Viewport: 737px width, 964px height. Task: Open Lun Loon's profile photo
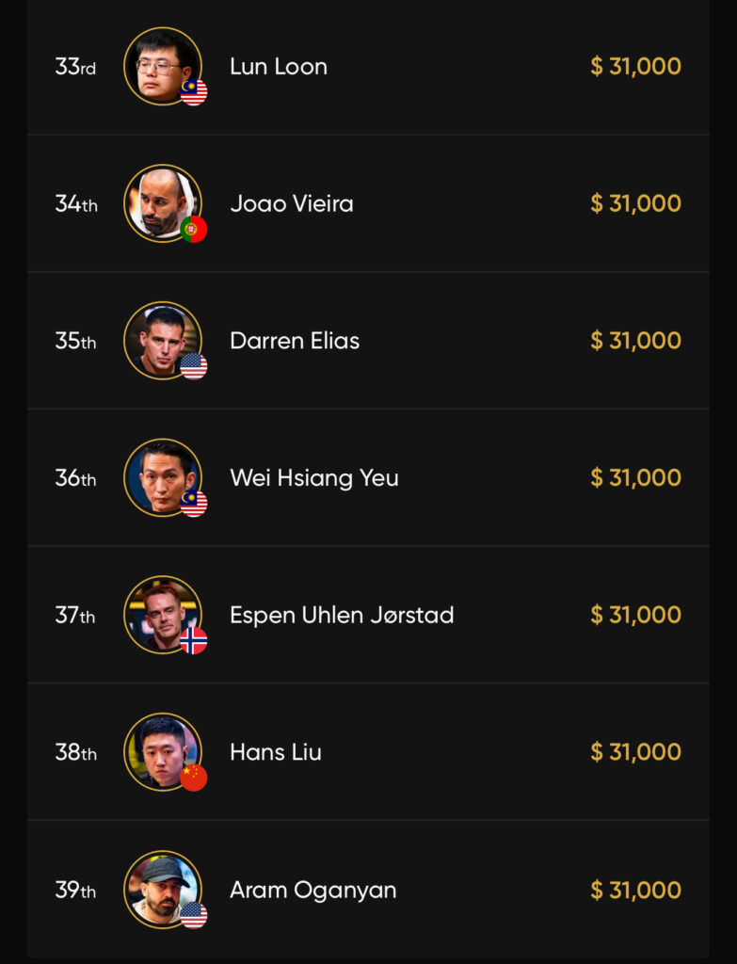point(161,65)
